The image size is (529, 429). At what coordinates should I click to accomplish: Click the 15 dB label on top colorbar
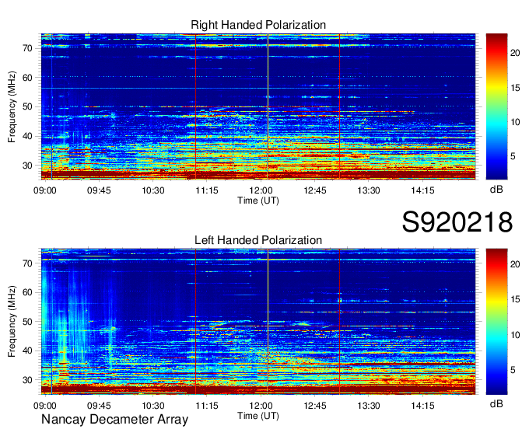515,88
